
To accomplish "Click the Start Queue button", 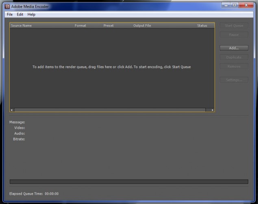I will (234, 26).
